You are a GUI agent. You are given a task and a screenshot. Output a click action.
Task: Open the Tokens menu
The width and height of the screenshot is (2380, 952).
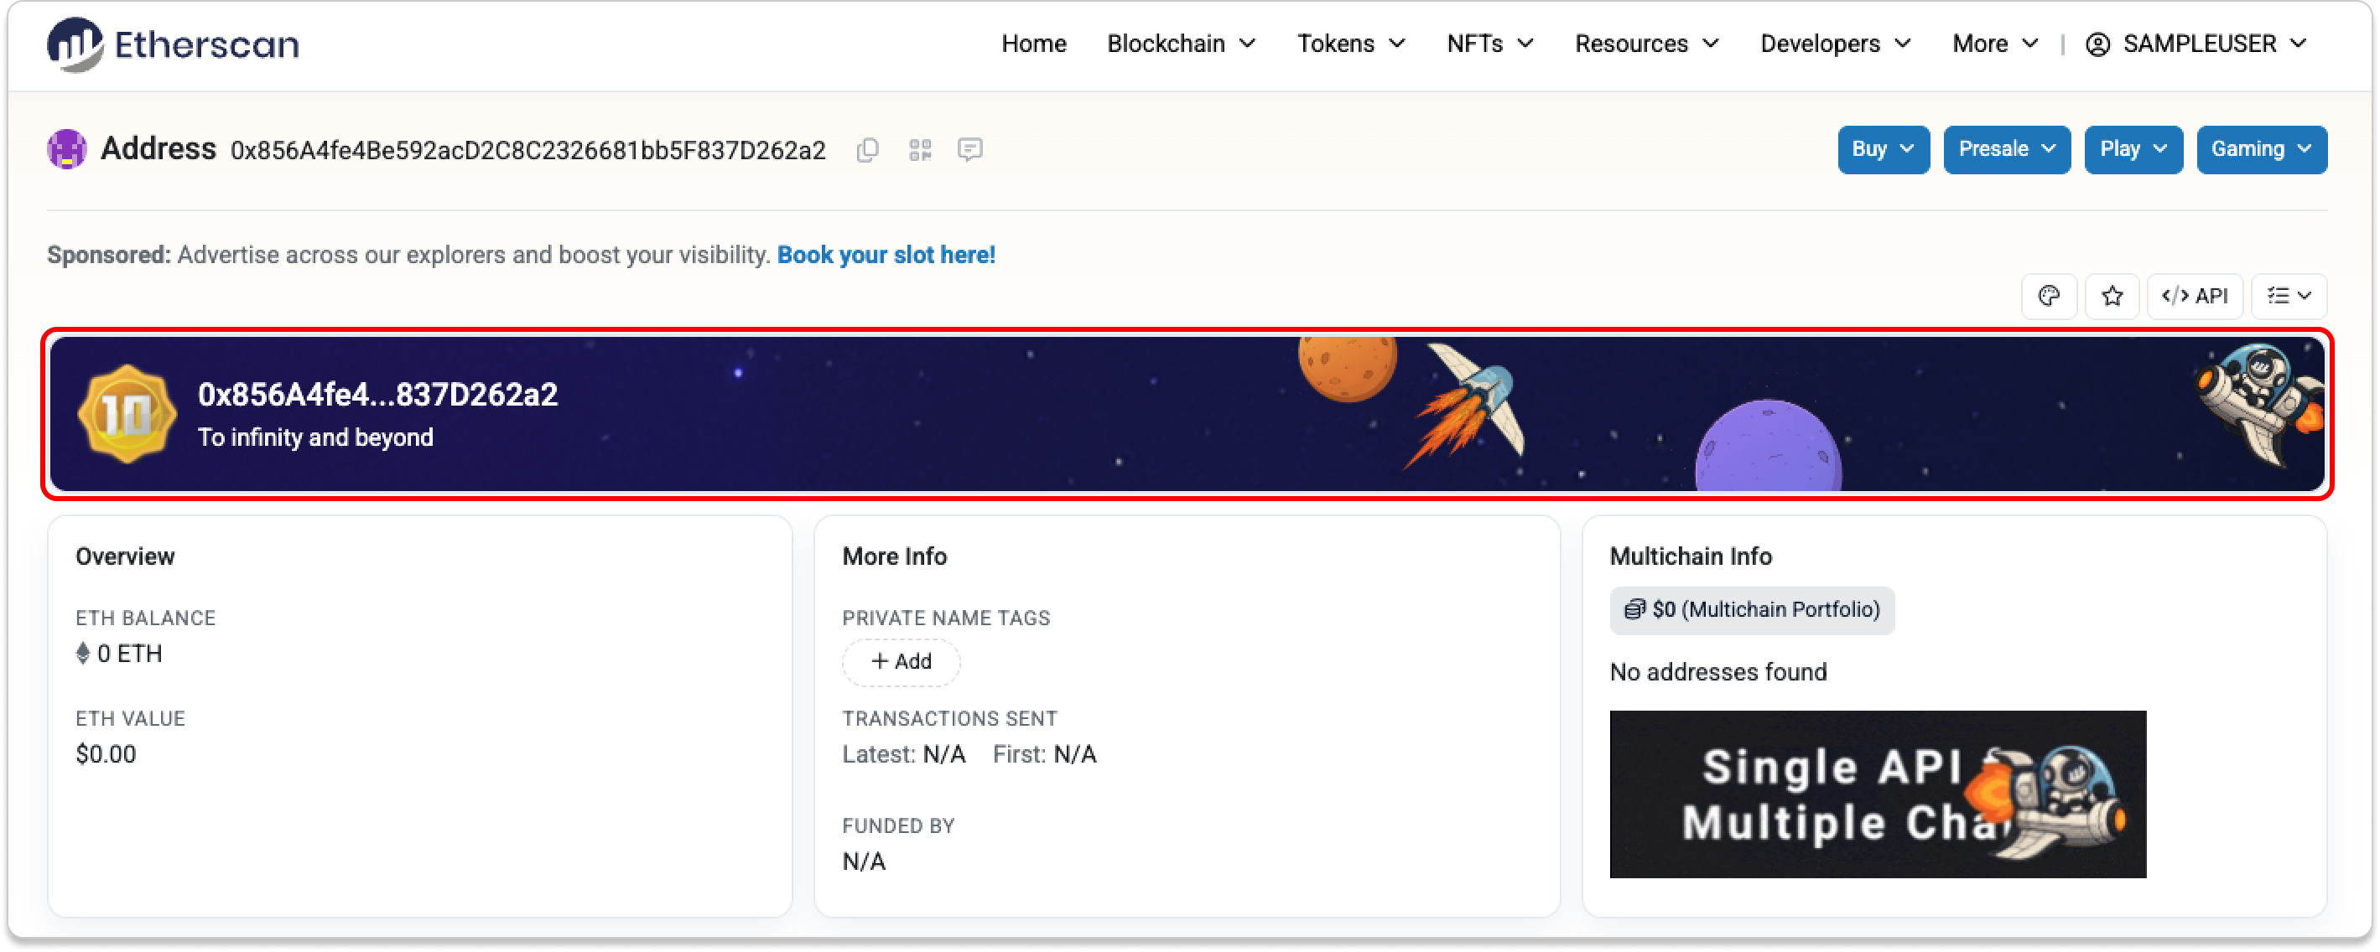[1351, 44]
